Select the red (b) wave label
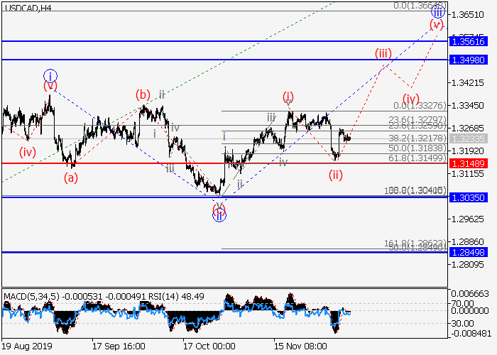The height and width of the screenshot is (355, 497). coord(143,94)
